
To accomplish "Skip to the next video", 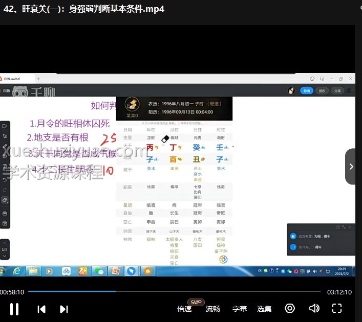I will [x=64, y=308].
